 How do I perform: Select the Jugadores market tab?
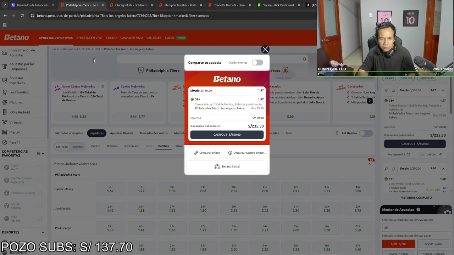click(x=96, y=133)
